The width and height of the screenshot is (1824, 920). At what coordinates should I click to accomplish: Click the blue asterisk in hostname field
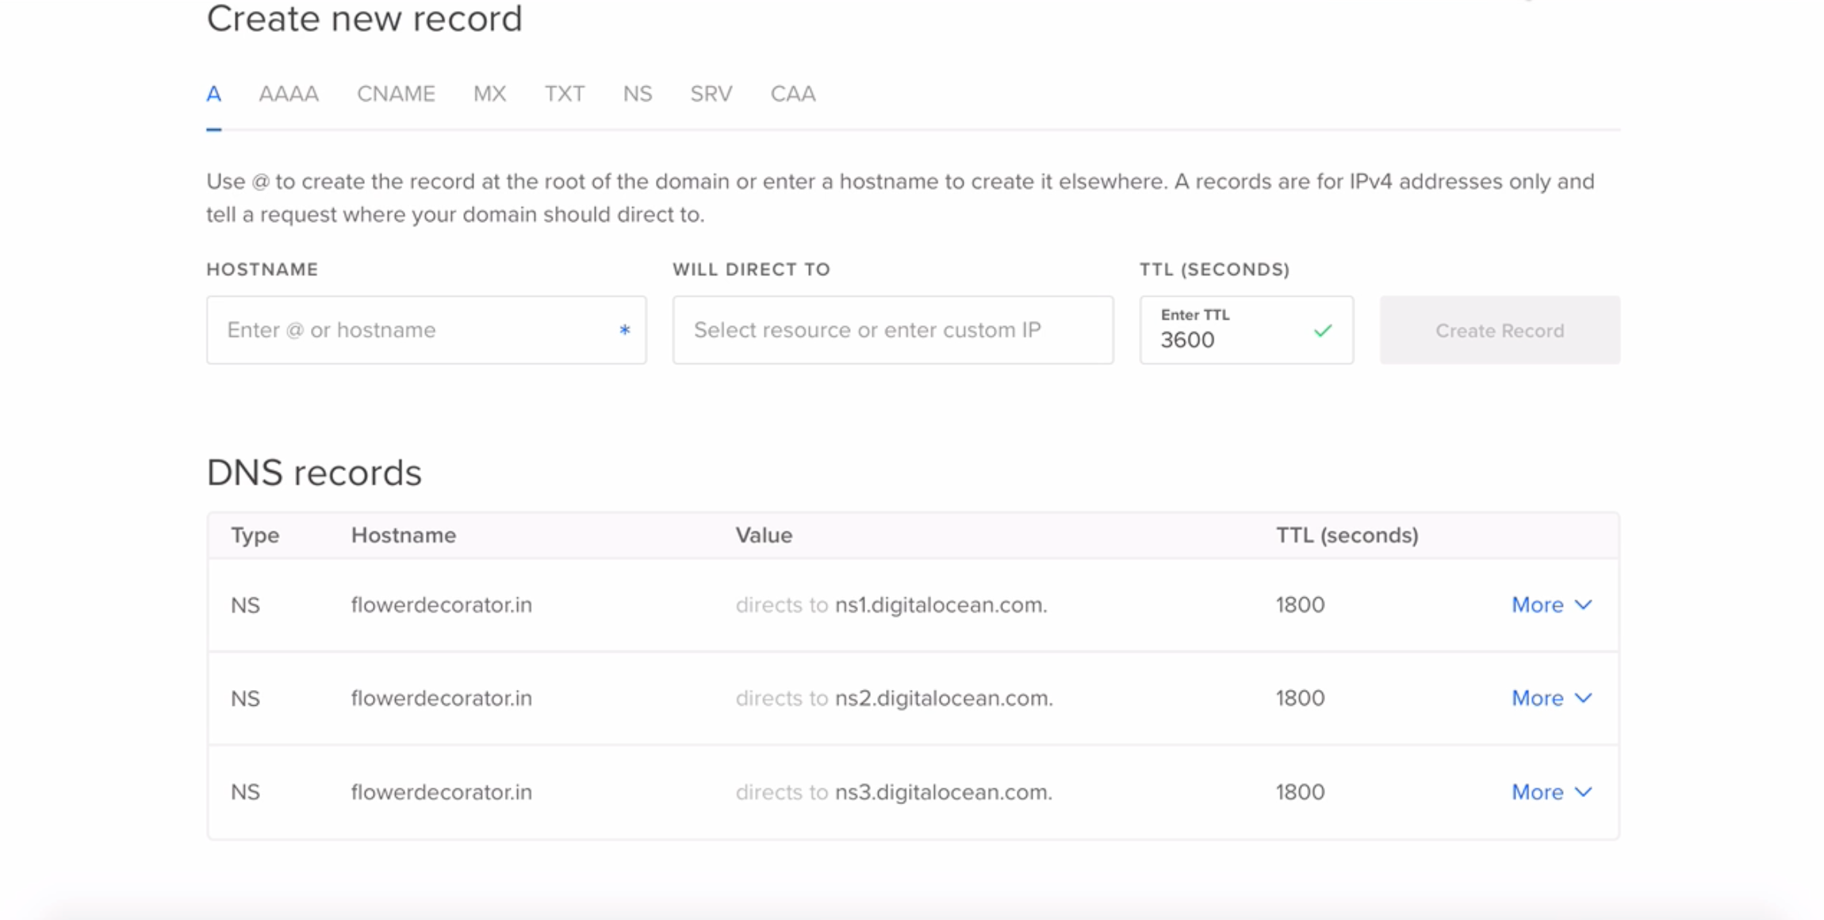pos(625,330)
